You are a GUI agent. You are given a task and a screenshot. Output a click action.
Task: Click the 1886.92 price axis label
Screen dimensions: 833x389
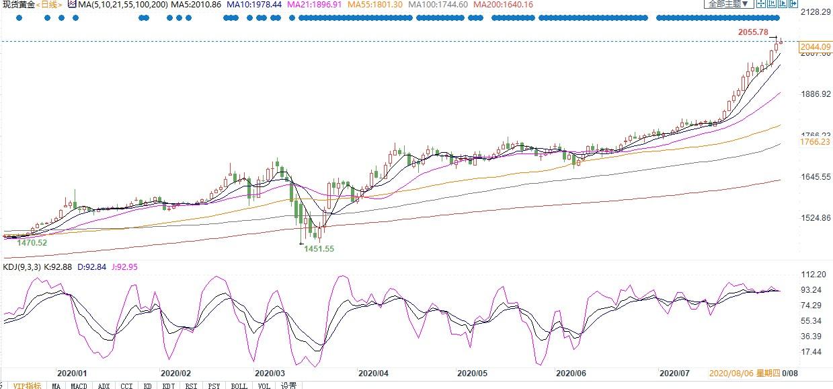pyautogui.click(x=815, y=94)
